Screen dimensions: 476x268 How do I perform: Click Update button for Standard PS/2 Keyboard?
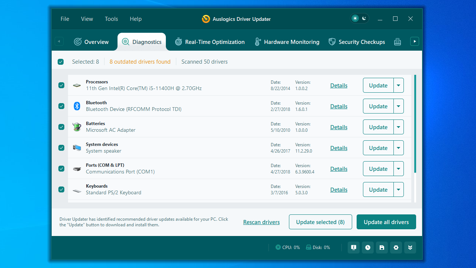pos(378,189)
